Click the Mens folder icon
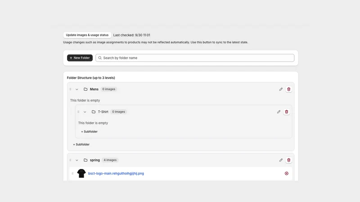Viewport: 360px width, 202px height. [x=85, y=89]
